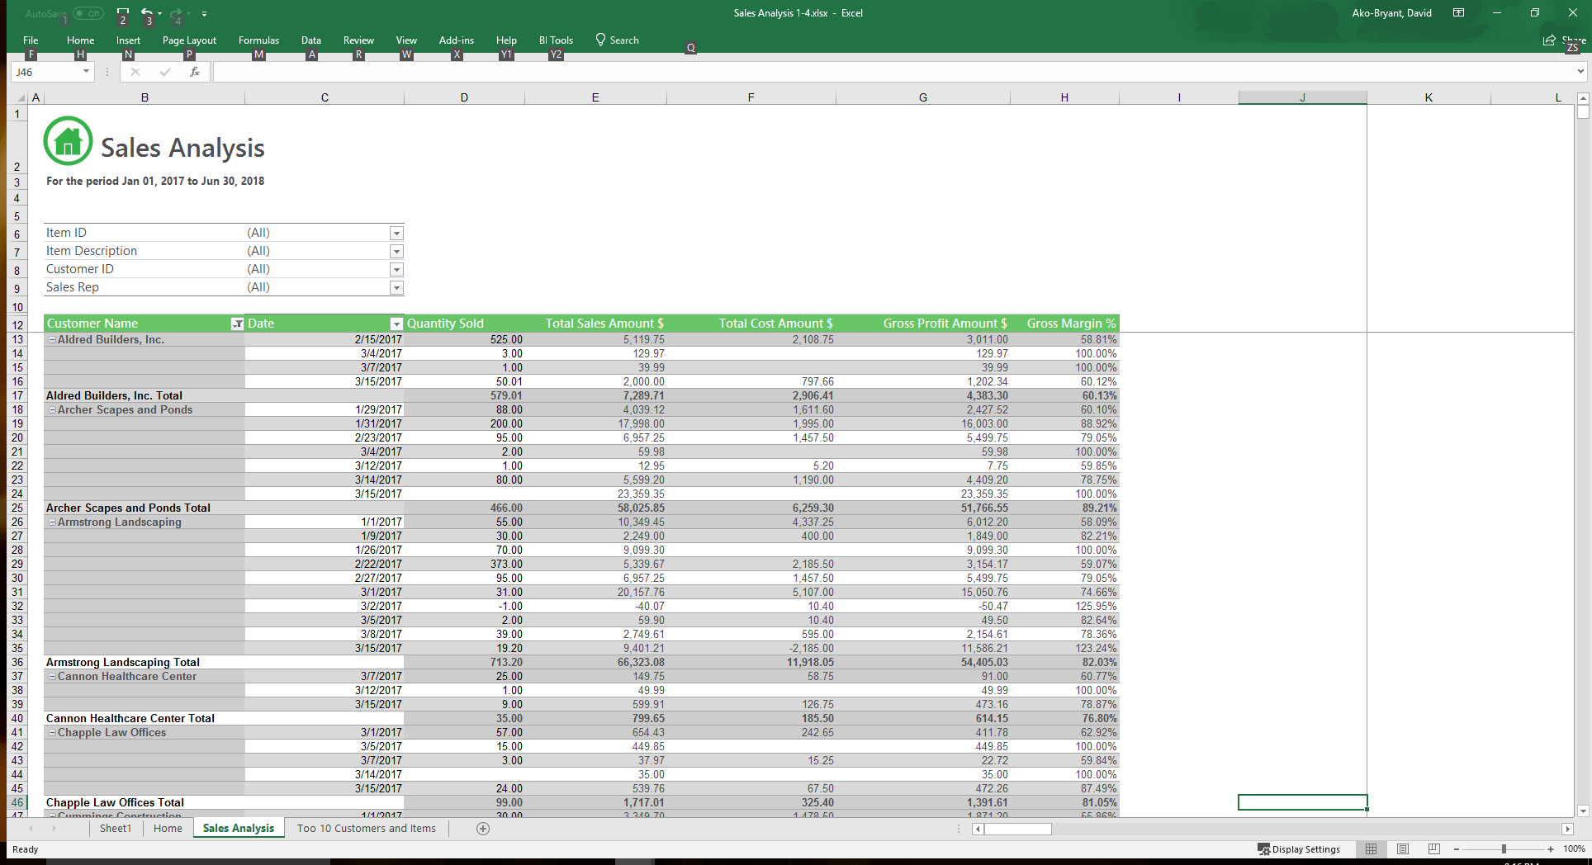Open Display Settings in the status bar

coord(1303,848)
